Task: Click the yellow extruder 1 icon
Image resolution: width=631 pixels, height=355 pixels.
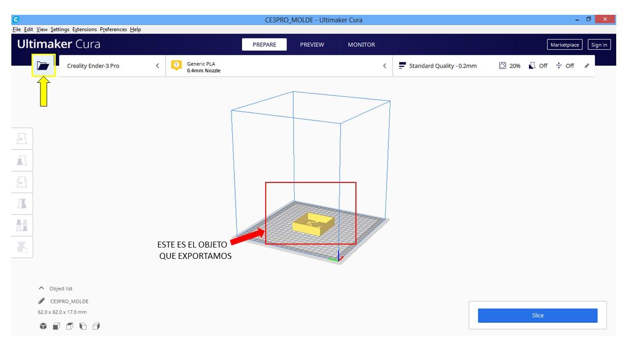Action: click(x=176, y=66)
